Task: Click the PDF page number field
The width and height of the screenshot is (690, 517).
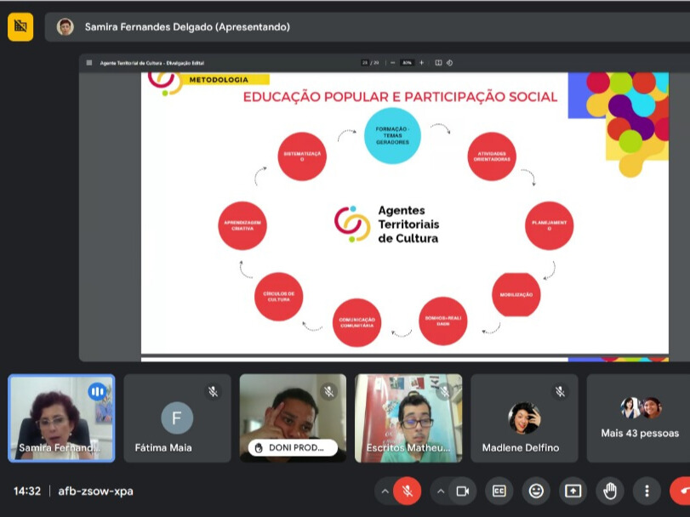Action: coord(365,63)
